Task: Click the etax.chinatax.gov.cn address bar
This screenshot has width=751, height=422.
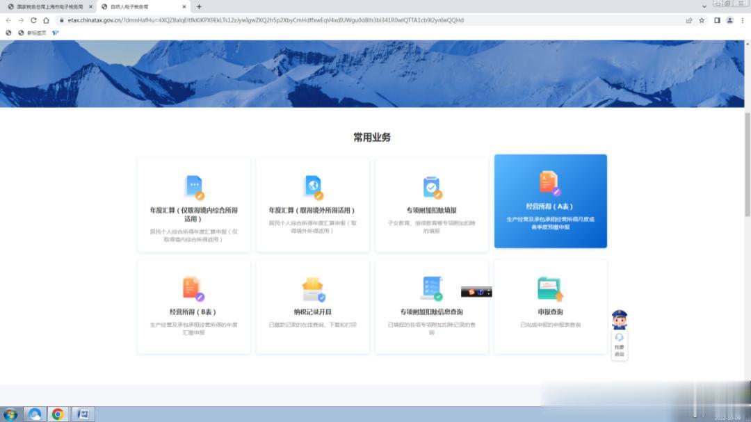Action: coord(266,20)
